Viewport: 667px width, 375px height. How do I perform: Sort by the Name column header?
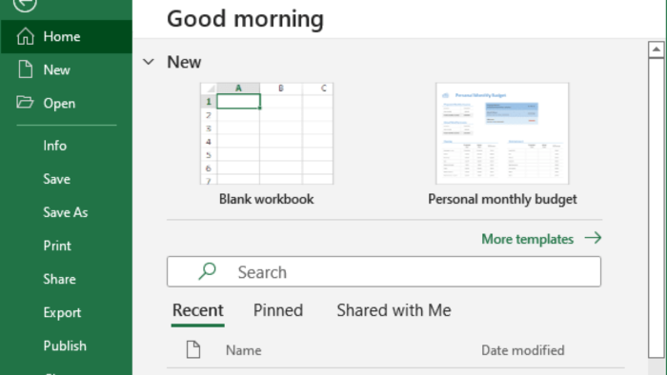tap(244, 350)
